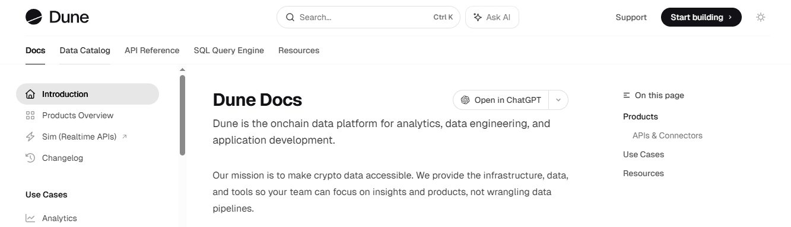Open the SQL Query Engine tab

229,50
